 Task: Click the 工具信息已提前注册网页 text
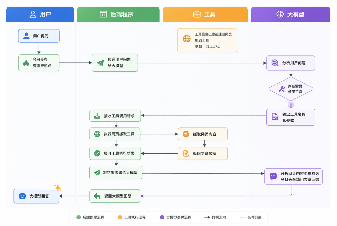(213, 34)
